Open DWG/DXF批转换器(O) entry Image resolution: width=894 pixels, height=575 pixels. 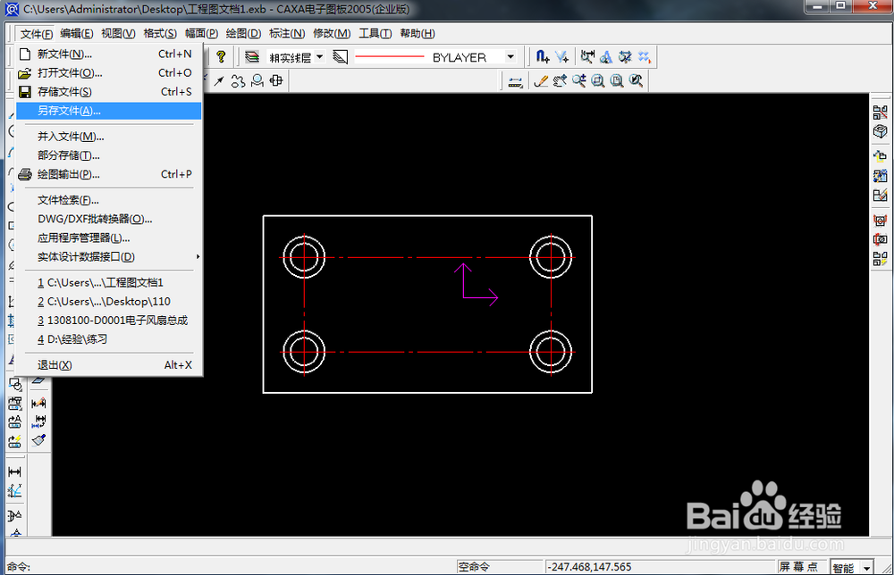pyautogui.click(x=109, y=219)
